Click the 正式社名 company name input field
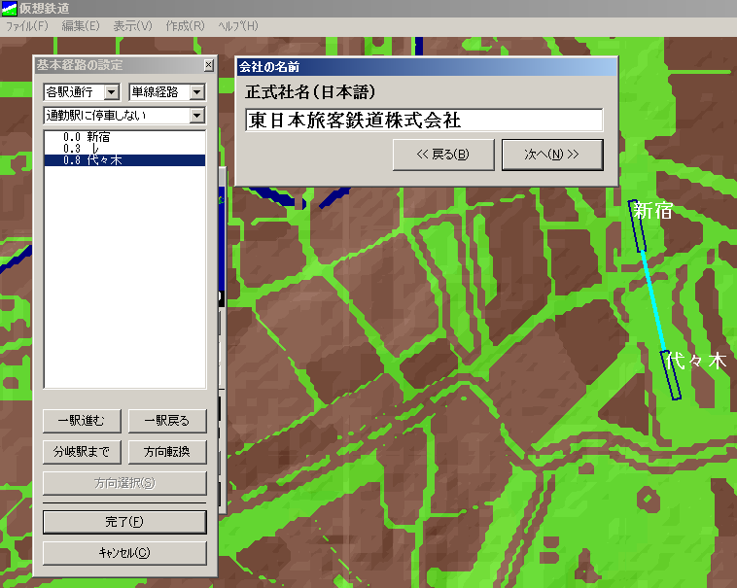This screenshot has width=737, height=588. point(424,121)
